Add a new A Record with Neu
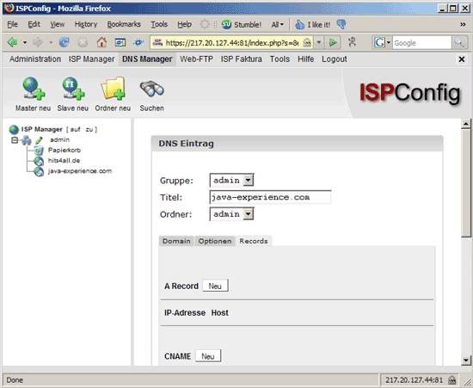473x388 pixels. [x=215, y=286]
